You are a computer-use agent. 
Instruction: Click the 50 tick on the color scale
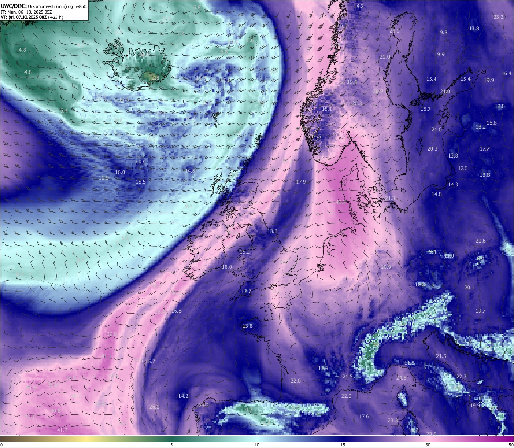click(510, 445)
